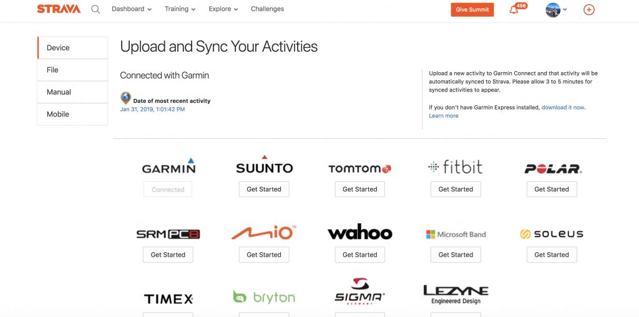Expand the profile dropdown arrow
This screenshot has width=639, height=317.
565,10
